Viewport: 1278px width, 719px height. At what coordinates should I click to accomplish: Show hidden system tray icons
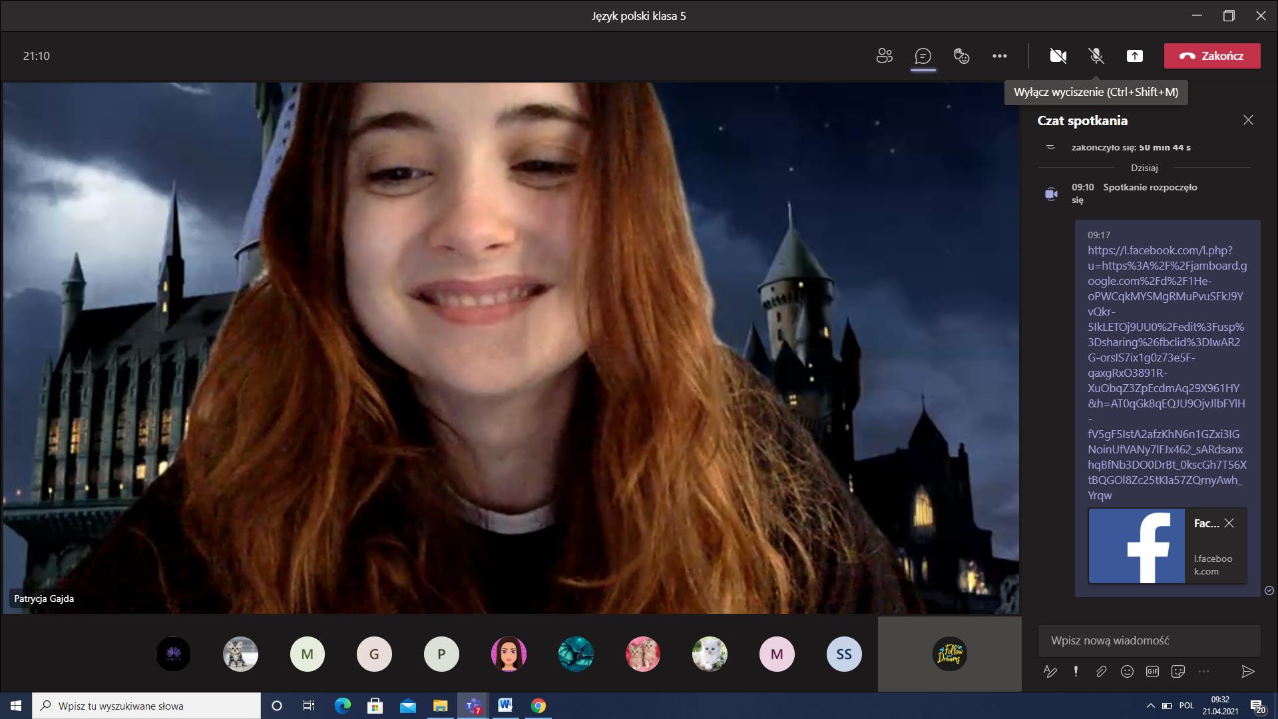point(1150,706)
